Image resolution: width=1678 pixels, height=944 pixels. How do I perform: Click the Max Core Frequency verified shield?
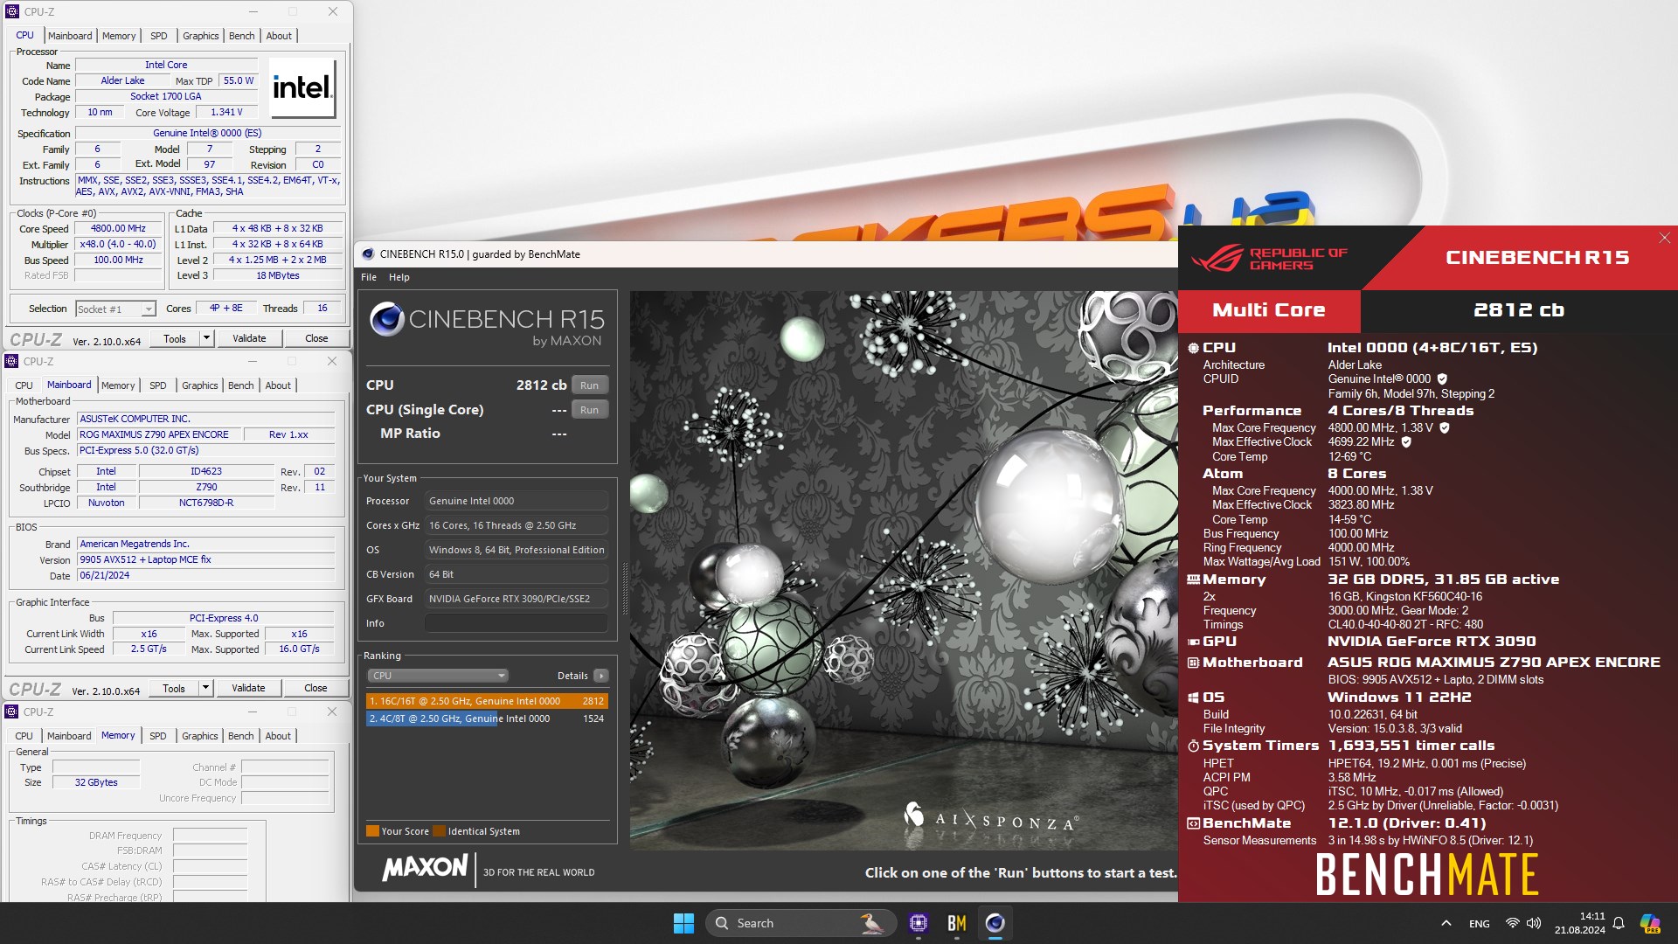click(1445, 427)
